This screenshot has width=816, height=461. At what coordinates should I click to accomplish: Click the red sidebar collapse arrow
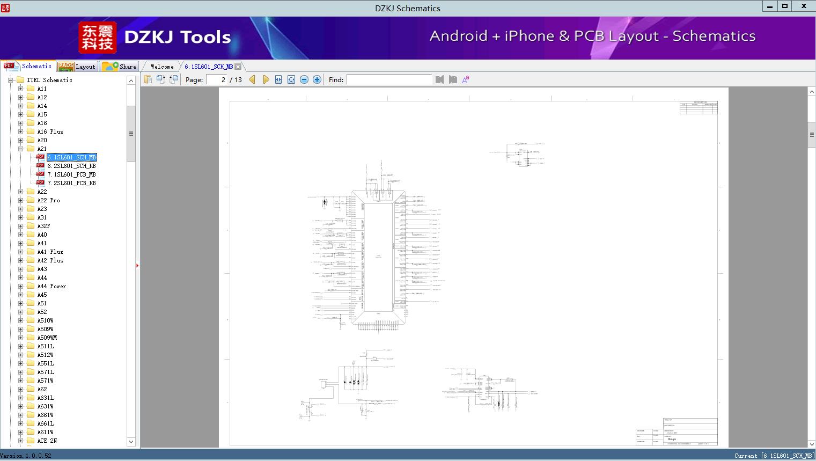coord(137,266)
